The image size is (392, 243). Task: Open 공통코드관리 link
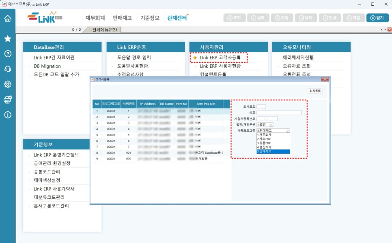pyautogui.click(x=47, y=172)
